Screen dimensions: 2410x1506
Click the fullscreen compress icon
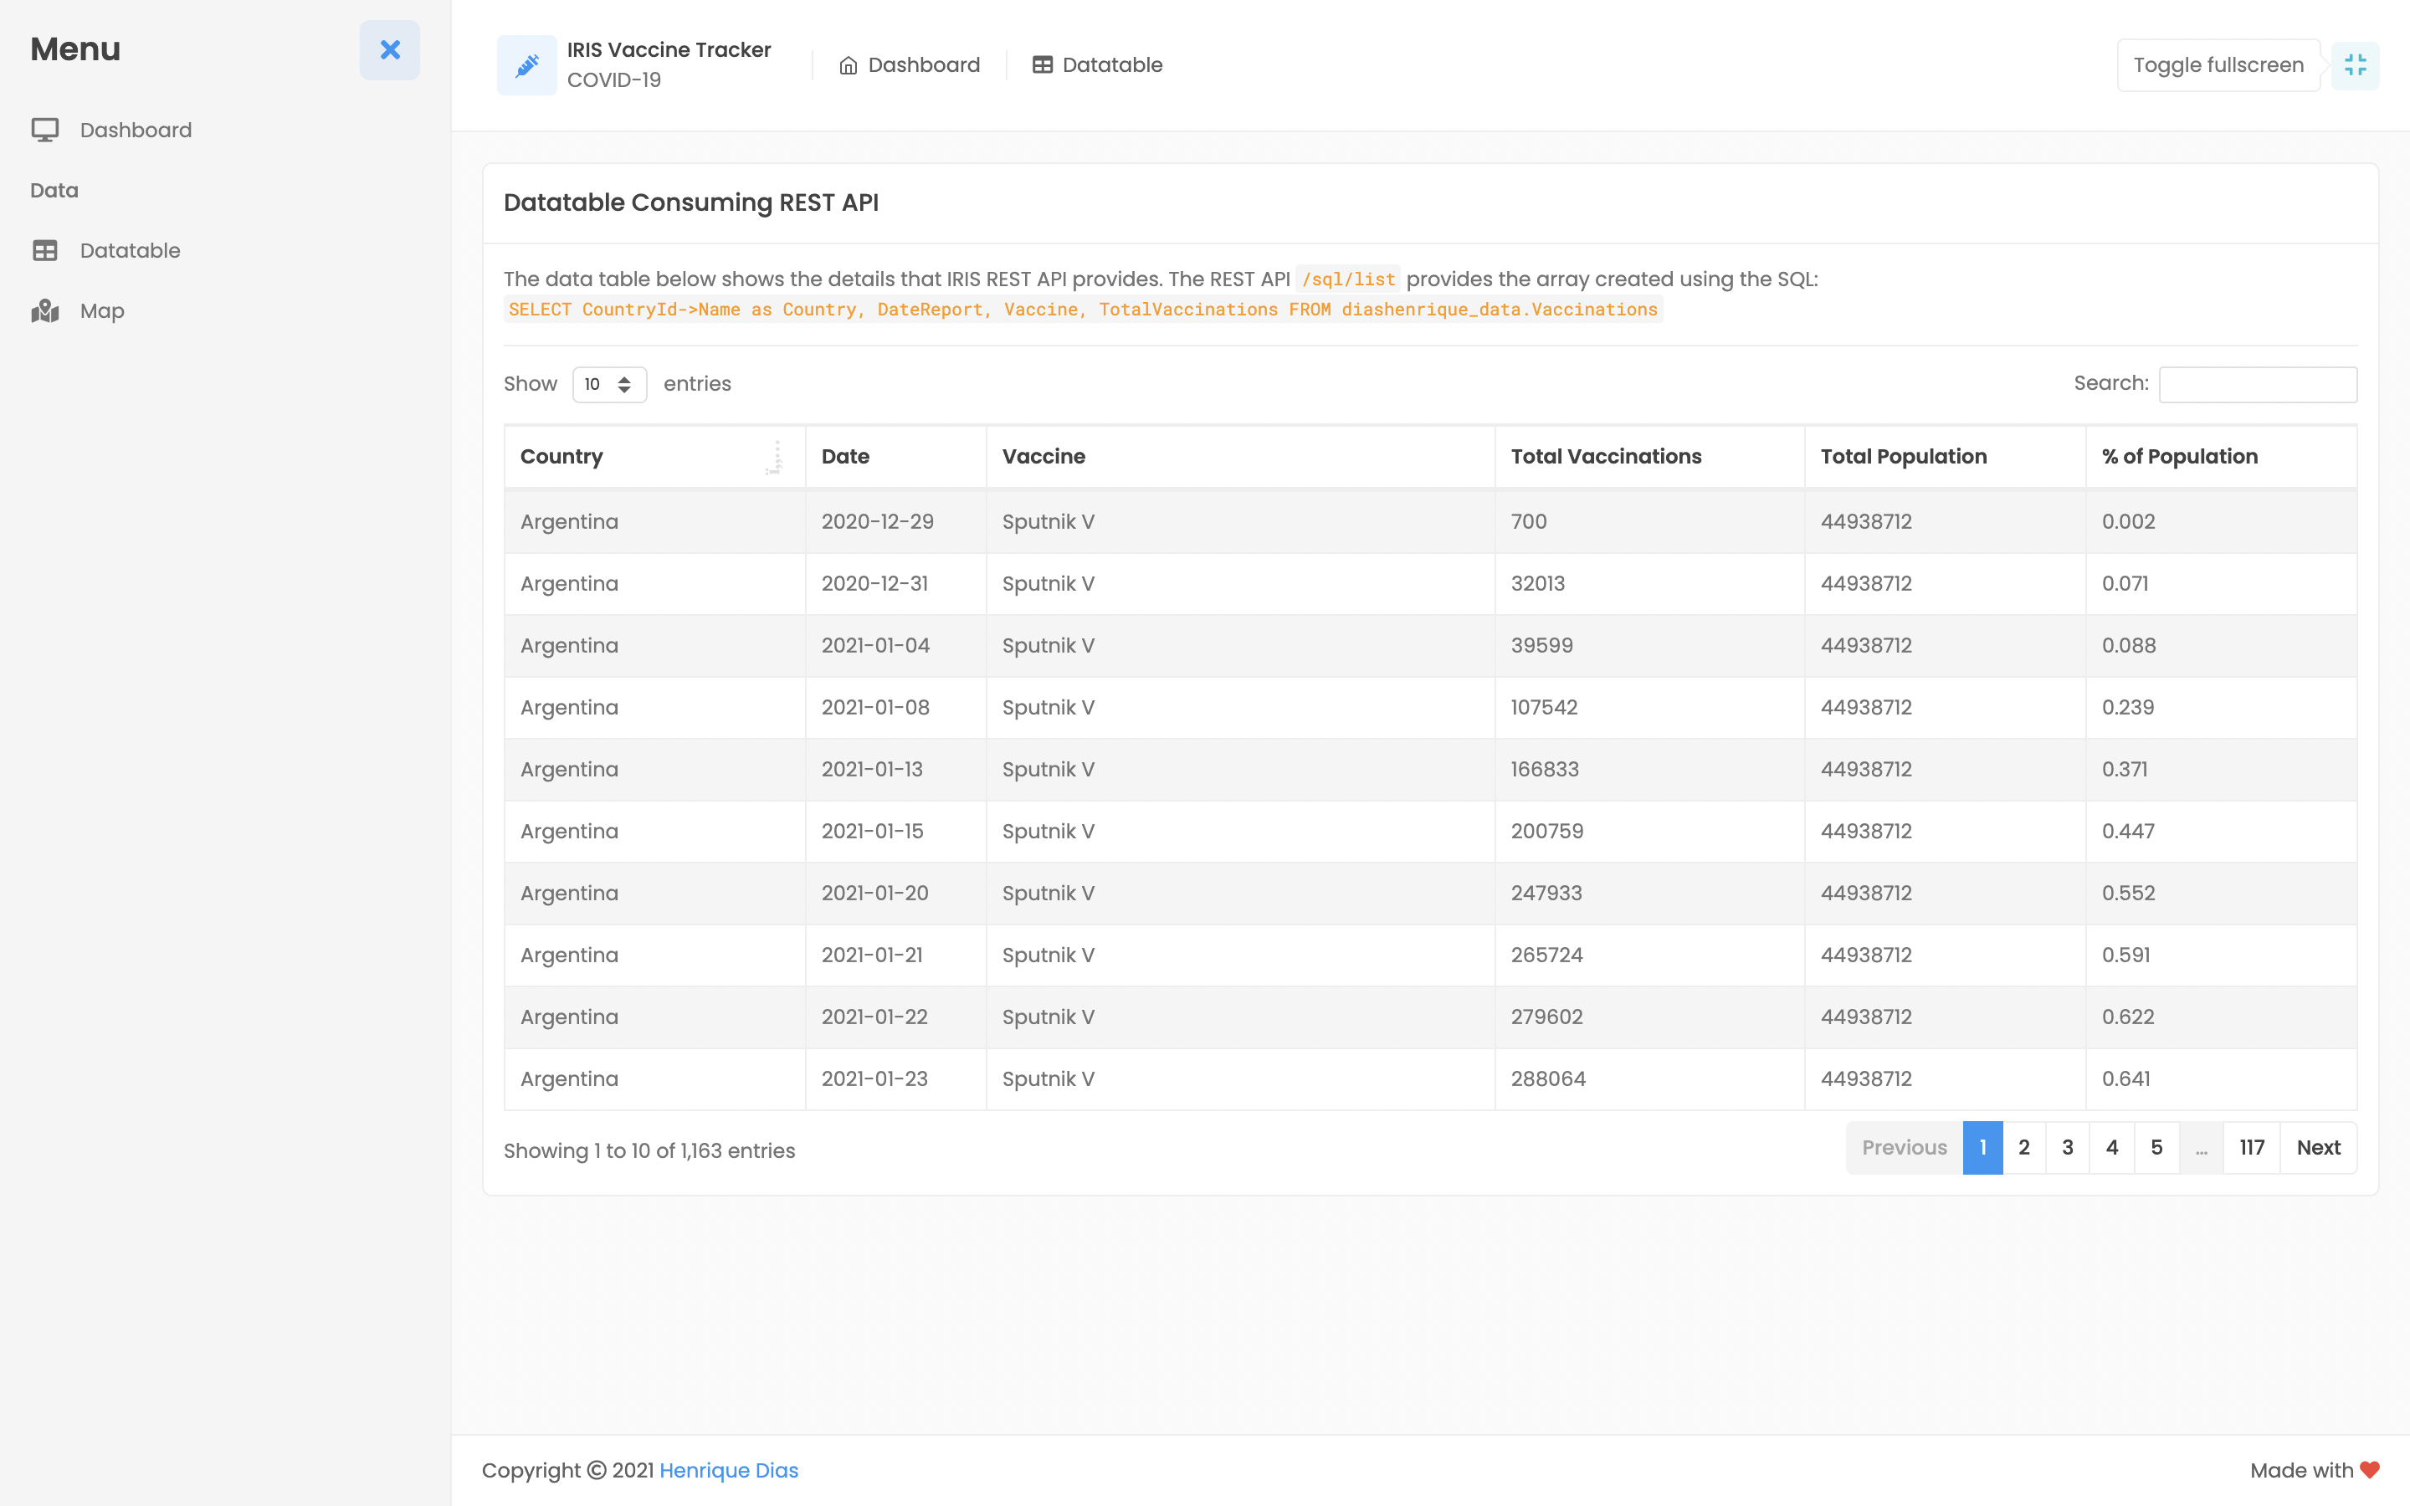pos(2354,66)
